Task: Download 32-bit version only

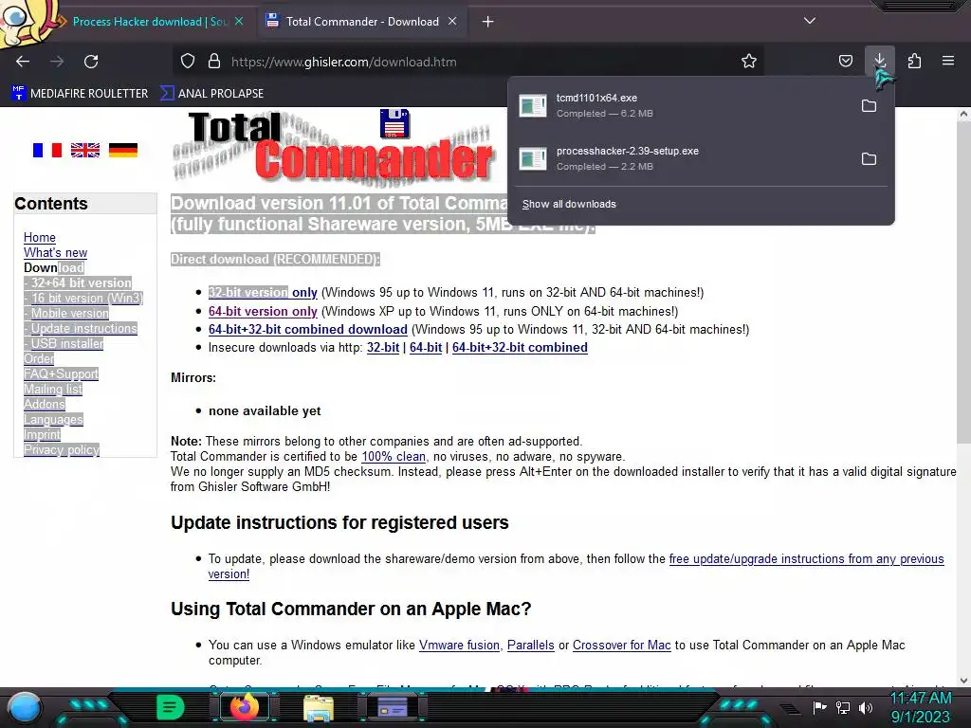Action: 263,292
